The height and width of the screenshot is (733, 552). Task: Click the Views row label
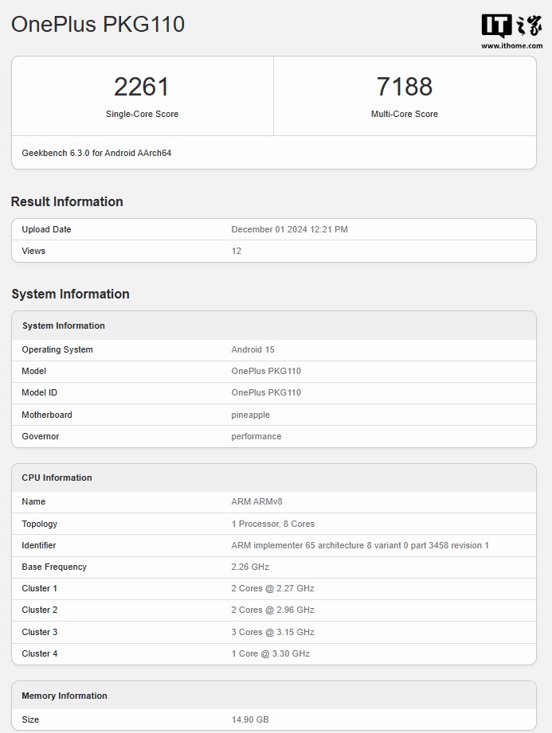point(33,251)
